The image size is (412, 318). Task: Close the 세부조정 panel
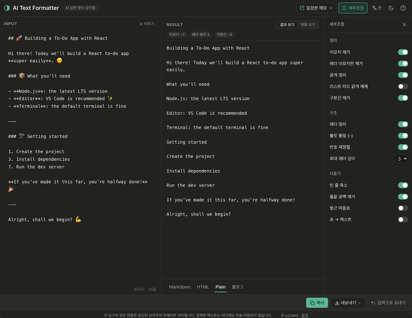(404, 24)
